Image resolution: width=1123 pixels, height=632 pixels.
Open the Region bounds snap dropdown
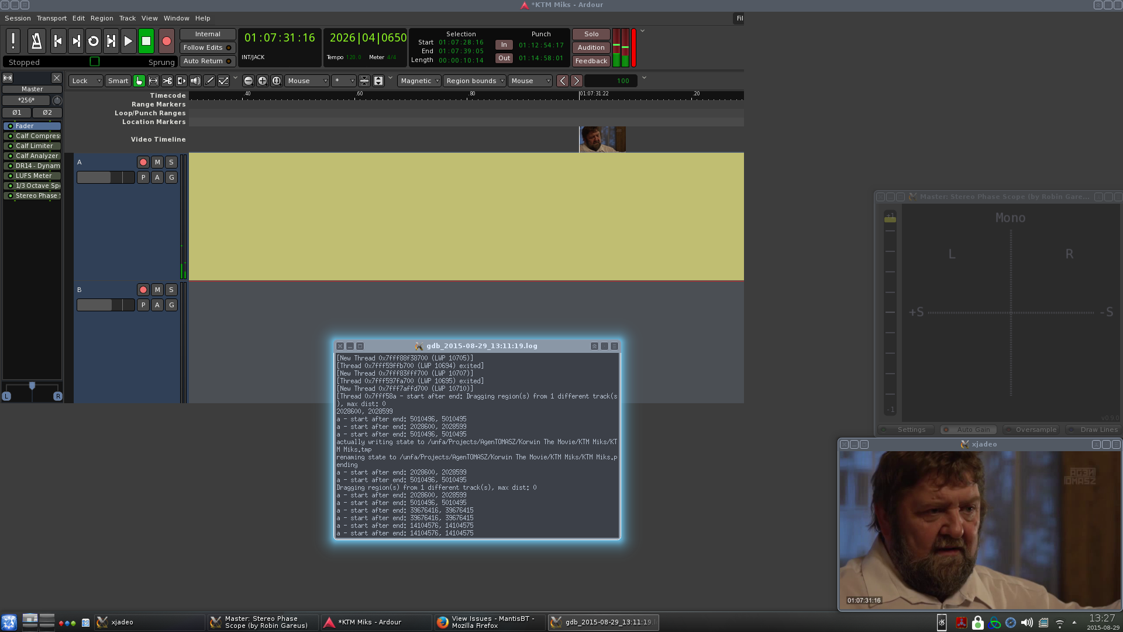[474, 81]
